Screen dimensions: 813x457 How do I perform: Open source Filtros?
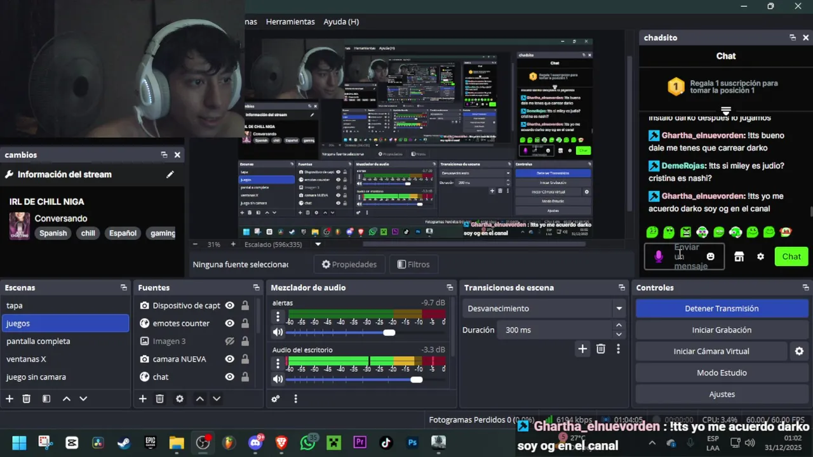tap(413, 265)
